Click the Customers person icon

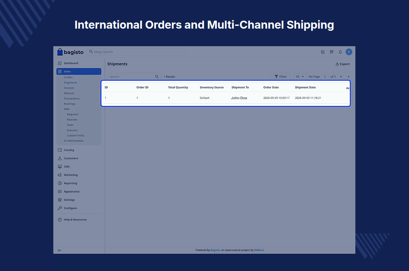(60, 158)
